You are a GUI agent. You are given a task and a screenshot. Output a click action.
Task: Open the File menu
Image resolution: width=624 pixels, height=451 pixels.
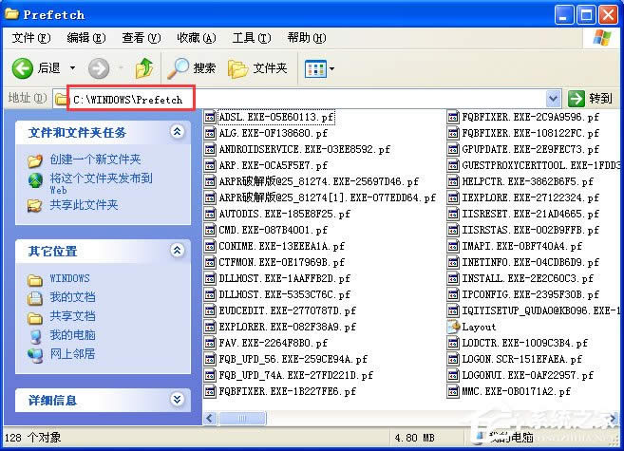[30, 38]
